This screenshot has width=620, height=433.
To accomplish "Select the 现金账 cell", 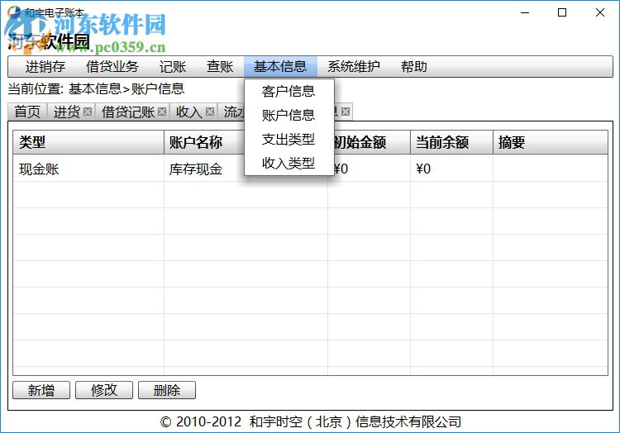I will point(88,169).
